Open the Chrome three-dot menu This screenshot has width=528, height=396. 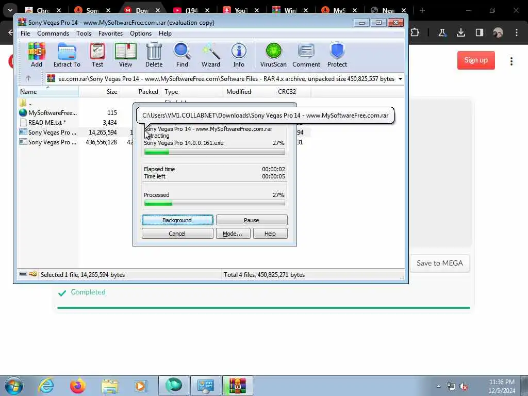coord(517,32)
